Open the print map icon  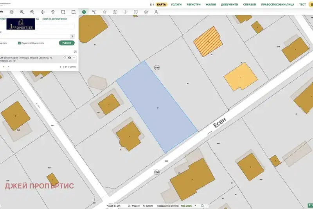coord(146,12)
